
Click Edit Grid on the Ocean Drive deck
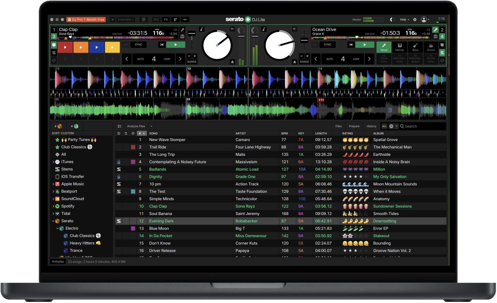click(x=370, y=34)
